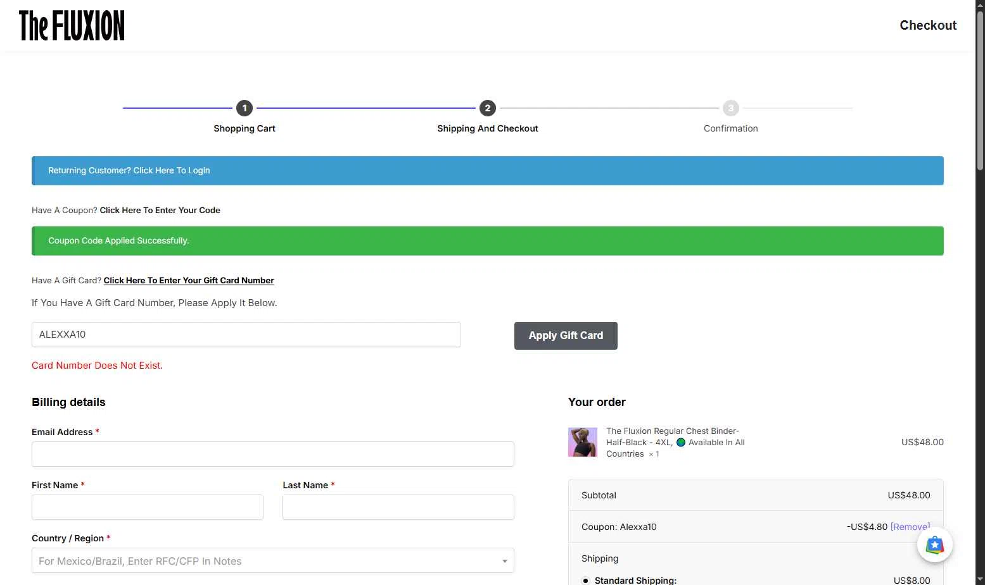The width and height of the screenshot is (985, 585).
Task: Click Returning Customer login link
Action: coord(129,171)
